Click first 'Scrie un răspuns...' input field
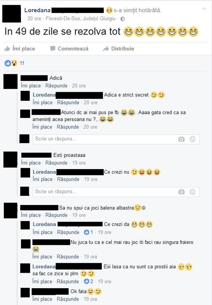The height and width of the screenshot is (305, 212). [116, 139]
